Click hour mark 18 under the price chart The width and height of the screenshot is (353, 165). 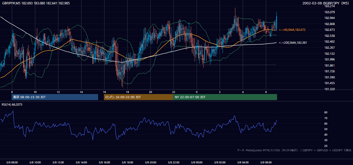[x=127, y=92]
